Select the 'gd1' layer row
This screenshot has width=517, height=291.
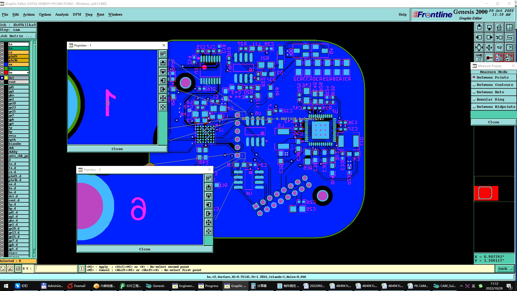pyautogui.click(x=18, y=87)
